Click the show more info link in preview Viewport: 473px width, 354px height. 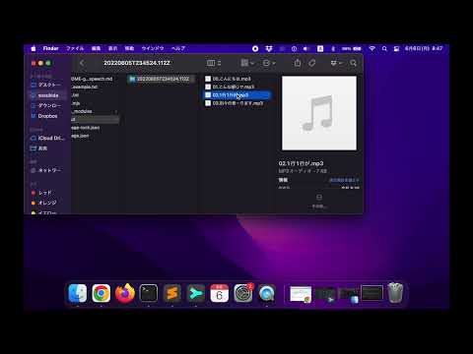click(344, 180)
